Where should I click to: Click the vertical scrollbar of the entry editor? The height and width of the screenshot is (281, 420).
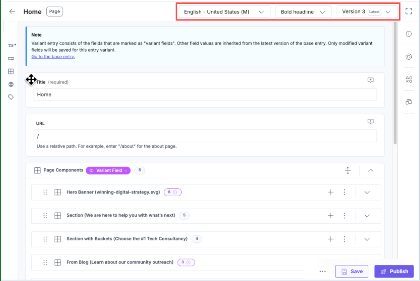395,84
